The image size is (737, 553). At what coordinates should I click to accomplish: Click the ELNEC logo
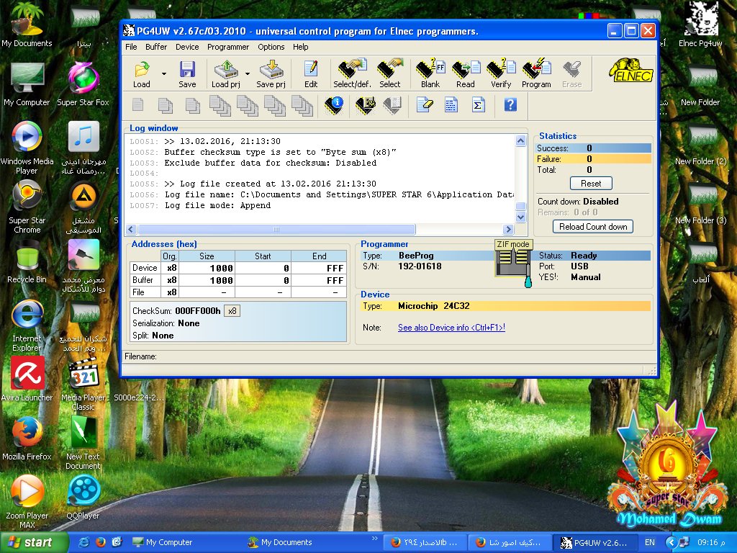click(x=631, y=71)
